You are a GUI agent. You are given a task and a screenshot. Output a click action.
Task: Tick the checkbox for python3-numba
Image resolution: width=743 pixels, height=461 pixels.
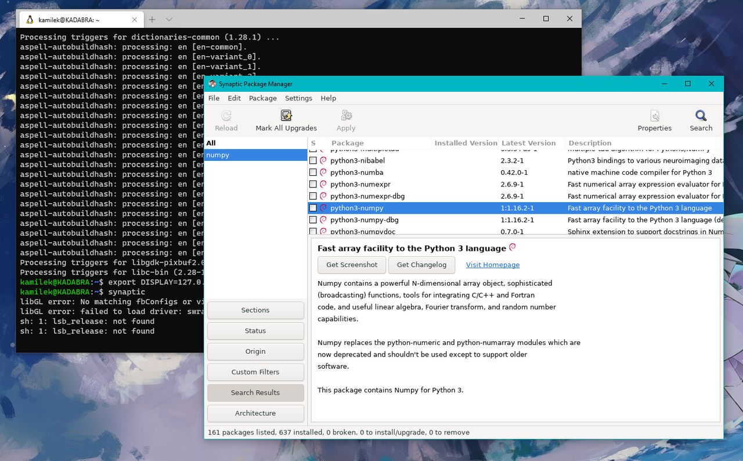coord(313,172)
